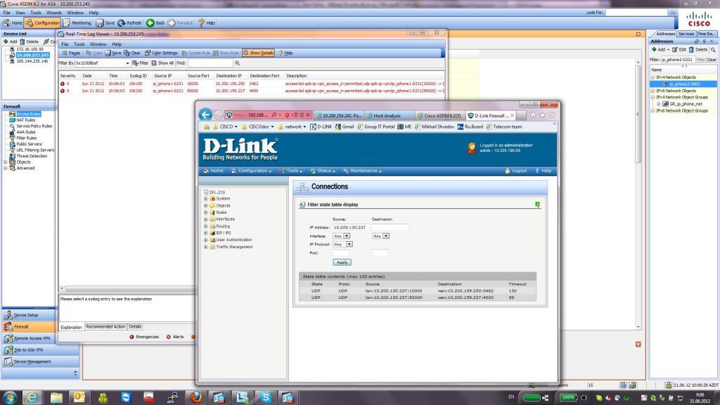
Task: Open the Monitoring view in the ASDM toolbar
Action: click(77, 23)
